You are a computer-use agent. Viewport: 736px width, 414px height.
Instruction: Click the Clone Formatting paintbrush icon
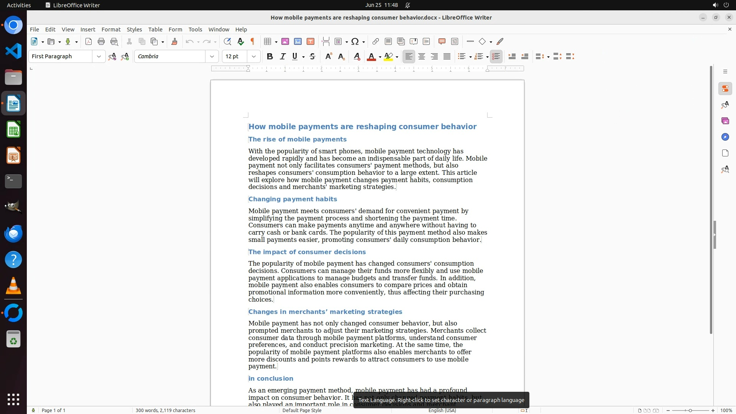(174, 41)
